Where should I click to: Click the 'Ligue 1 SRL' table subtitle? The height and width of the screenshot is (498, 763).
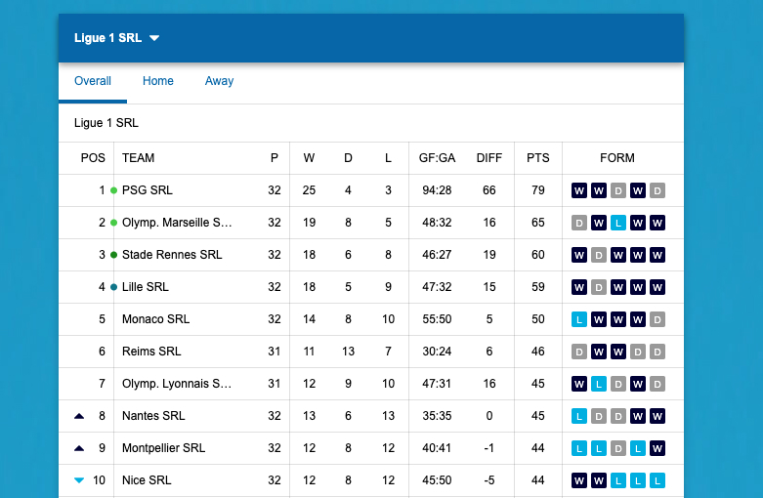(106, 123)
